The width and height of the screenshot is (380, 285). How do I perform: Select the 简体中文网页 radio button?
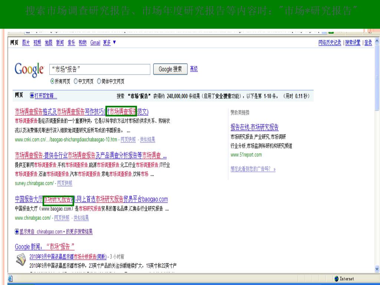[99, 81]
